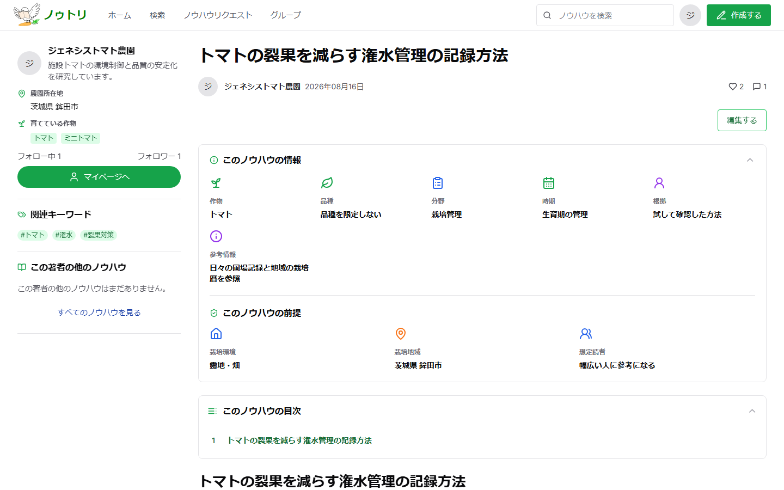Click the clipboard icon above 分野
Viewport: 784px width, 490px height.
click(x=438, y=183)
